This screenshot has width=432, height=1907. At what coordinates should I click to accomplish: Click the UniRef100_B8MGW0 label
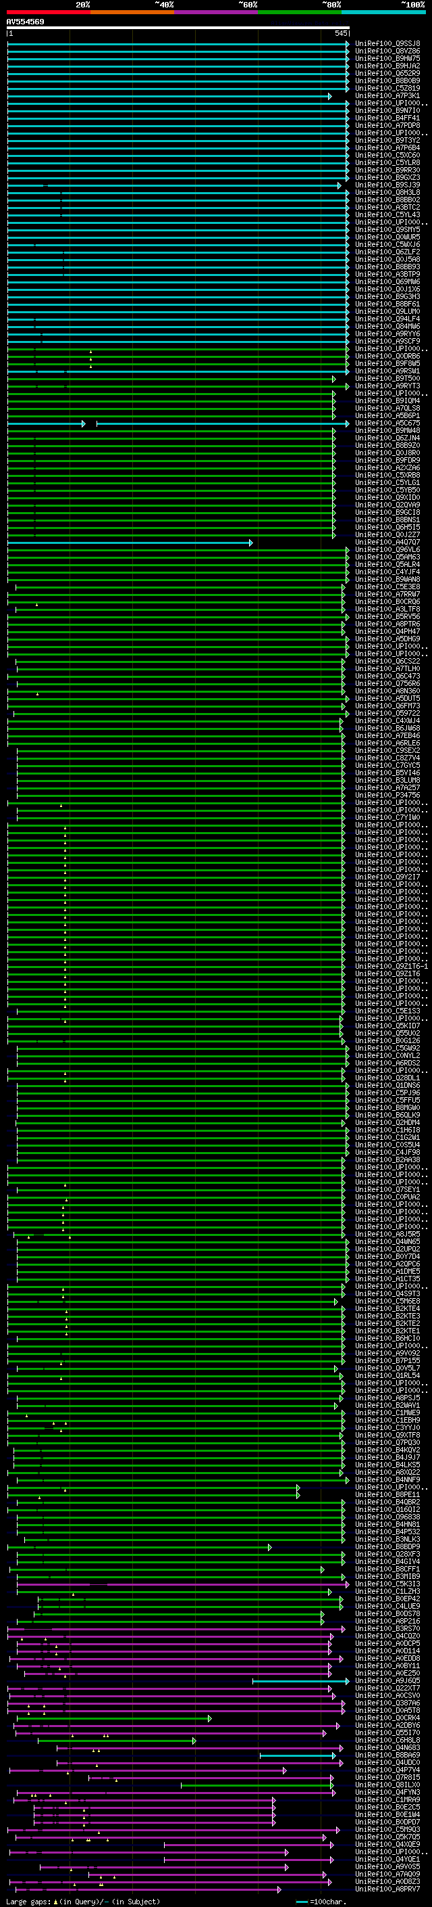click(387, 1107)
